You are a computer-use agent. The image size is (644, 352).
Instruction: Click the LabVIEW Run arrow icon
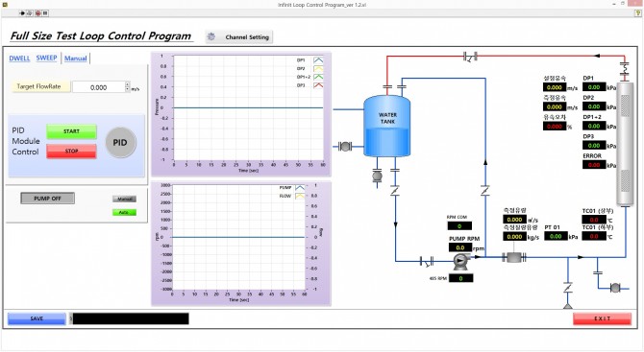coord(22,13)
